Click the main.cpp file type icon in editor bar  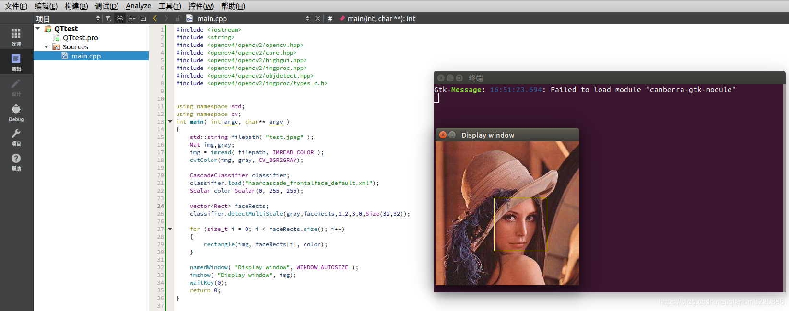pos(189,18)
